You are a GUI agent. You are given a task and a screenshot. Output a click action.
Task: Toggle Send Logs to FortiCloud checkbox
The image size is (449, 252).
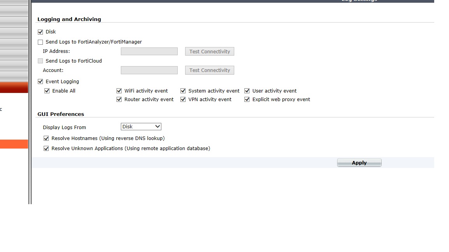(41, 61)
